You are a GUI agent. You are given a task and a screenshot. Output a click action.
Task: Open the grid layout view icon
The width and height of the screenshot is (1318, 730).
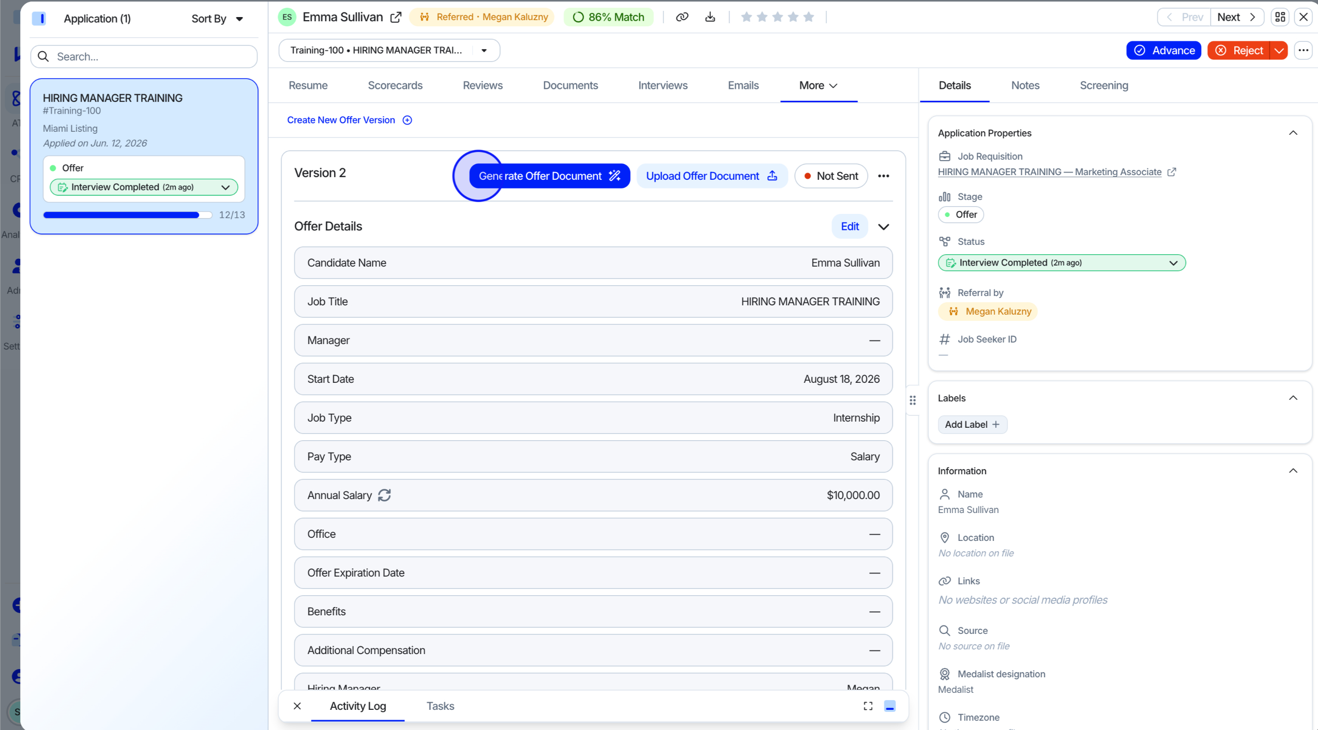1280,17
